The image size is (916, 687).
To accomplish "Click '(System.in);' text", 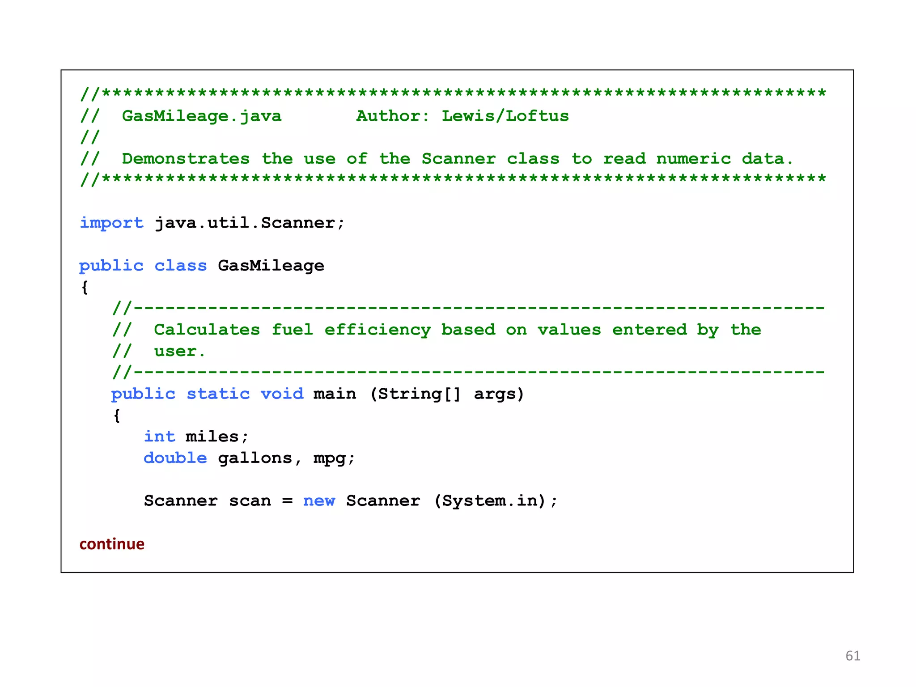I will point(496,501).
